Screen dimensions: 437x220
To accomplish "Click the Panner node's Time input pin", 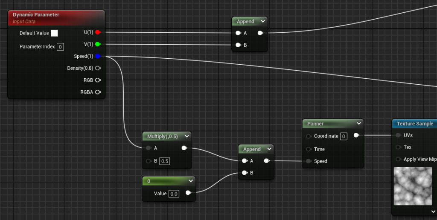I will [308, 149].
